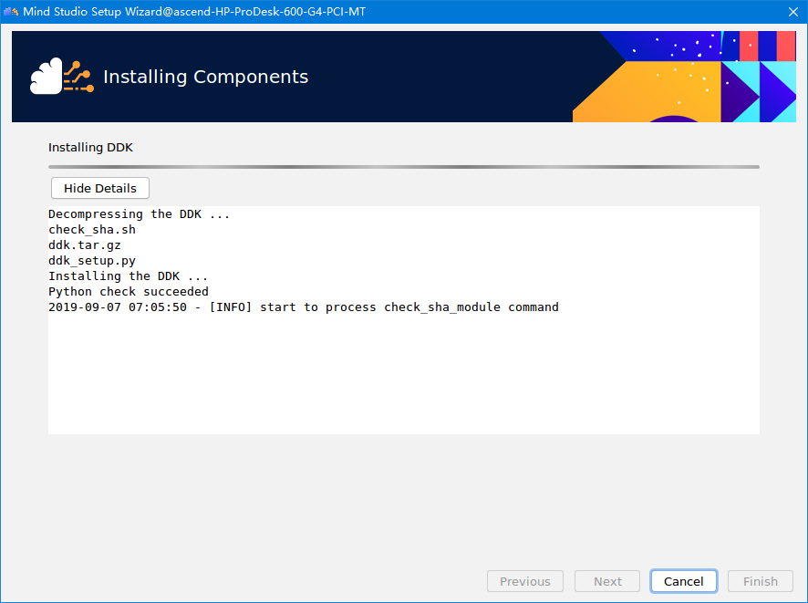Click the disabled Finish button
The height and width of the screenshot is (603, 808).
(x=760, y=581)
